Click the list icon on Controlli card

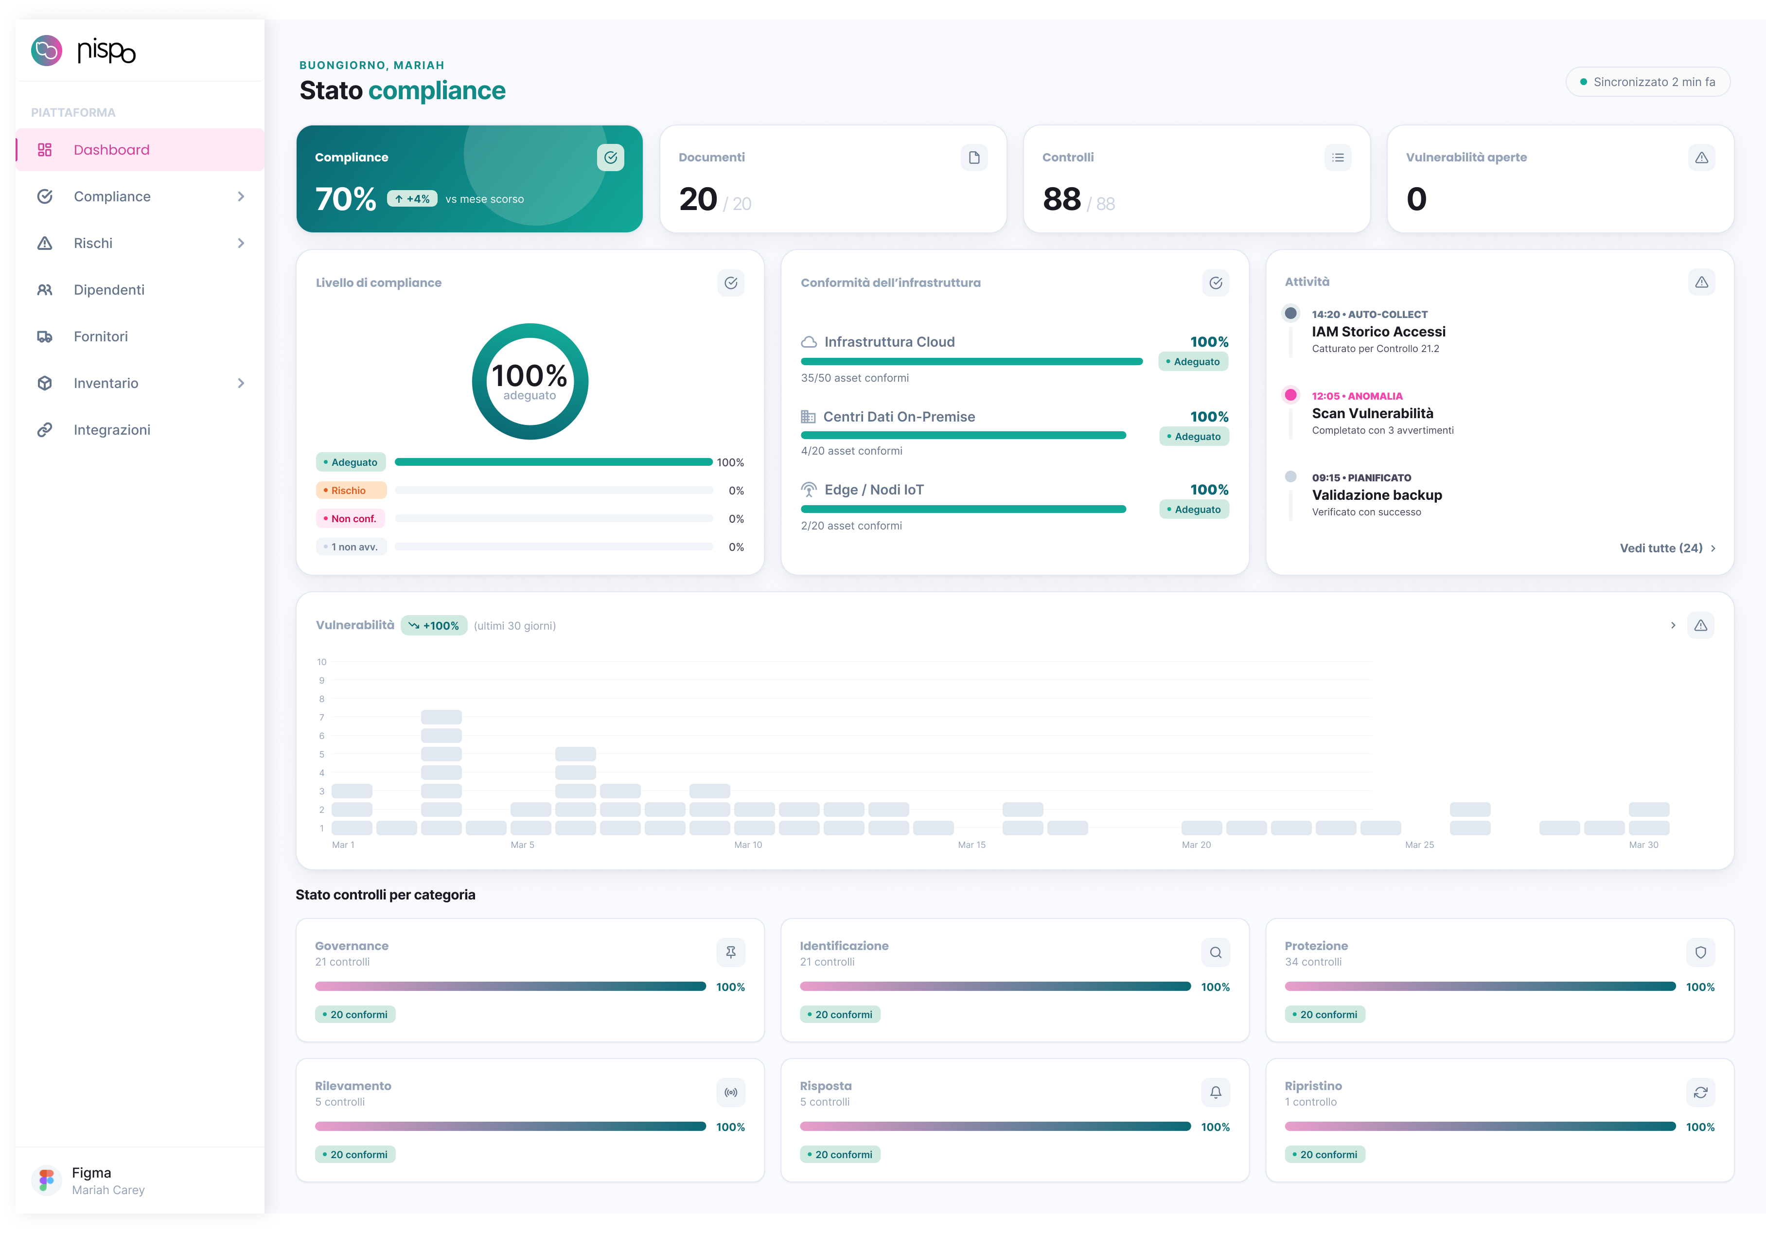coord(1338,158)
